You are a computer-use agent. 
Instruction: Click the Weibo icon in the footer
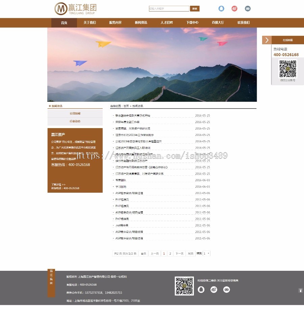[214, 290]
